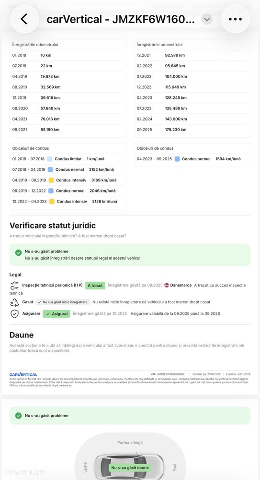Viewport: 260px width, 480px height.
Task: Click yellow swatch for 04.2019 - 08.2019 Condus intensiv
Action: (51, 180)
